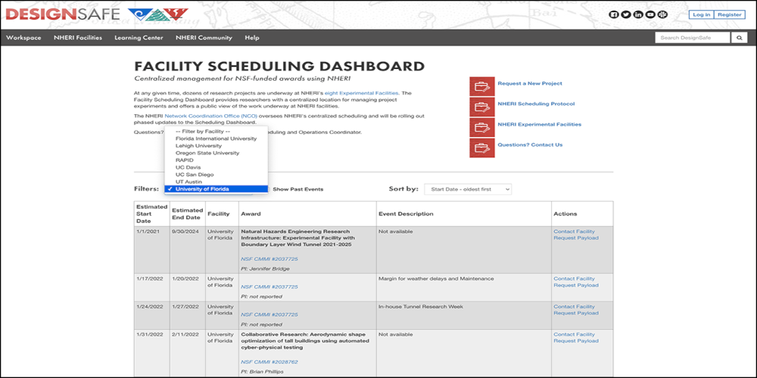Select the checked University of Florida option
757x378 pixels.
point(216,189)
